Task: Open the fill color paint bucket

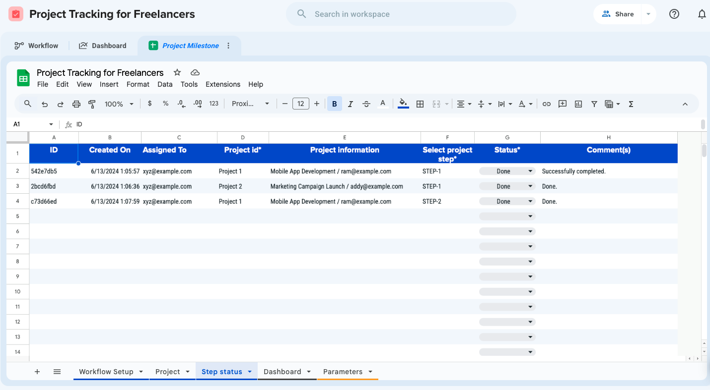Action: (403, 104)
